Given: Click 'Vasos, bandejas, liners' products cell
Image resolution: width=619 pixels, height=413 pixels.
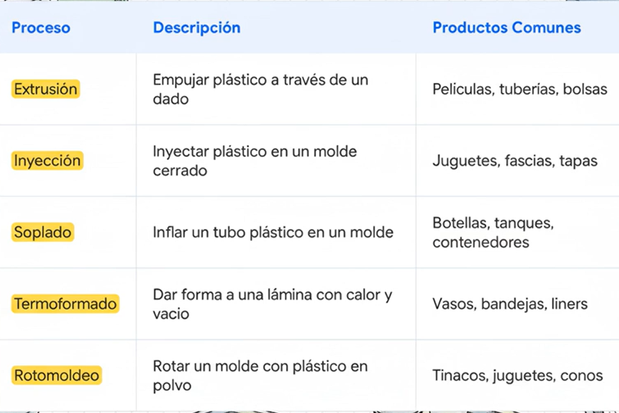Looking at the screenshot, I should (x=510, y=304).
